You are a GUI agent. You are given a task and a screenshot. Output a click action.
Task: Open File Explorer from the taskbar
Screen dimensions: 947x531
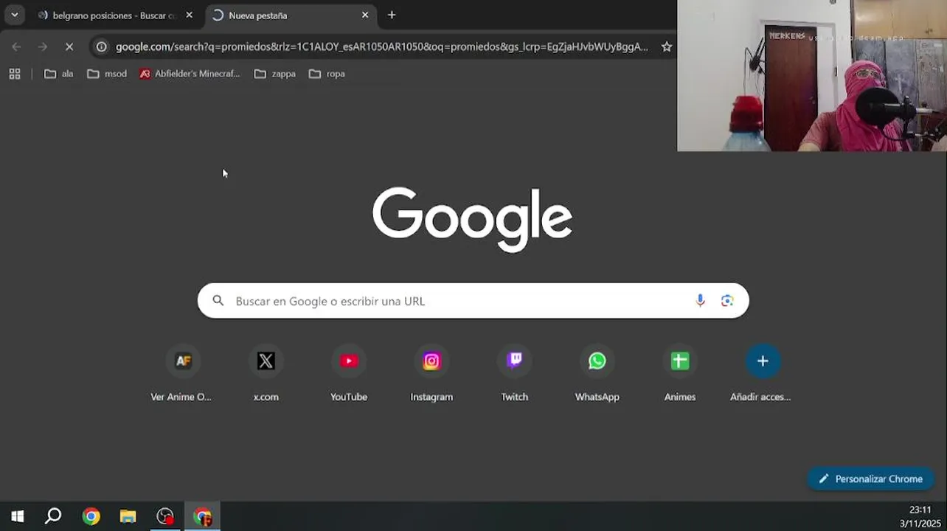click(x=128, y=516)
